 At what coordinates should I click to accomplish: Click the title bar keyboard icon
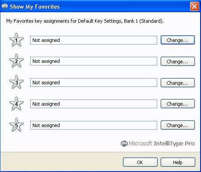point(4,6)
